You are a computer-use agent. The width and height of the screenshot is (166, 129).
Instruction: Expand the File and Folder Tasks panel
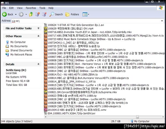(38, 28)
